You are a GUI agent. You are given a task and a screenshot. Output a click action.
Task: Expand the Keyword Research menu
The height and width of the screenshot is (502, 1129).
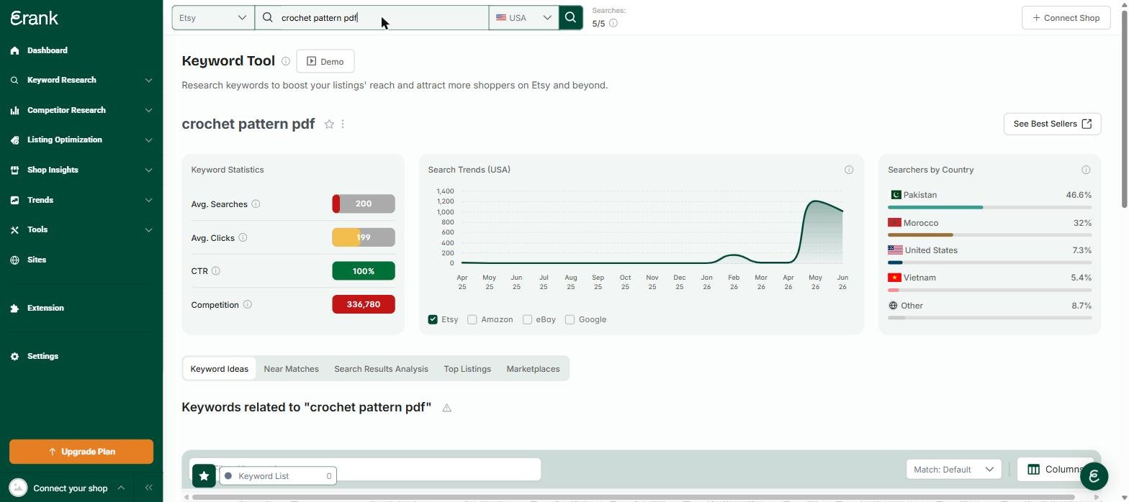(148, 81)
